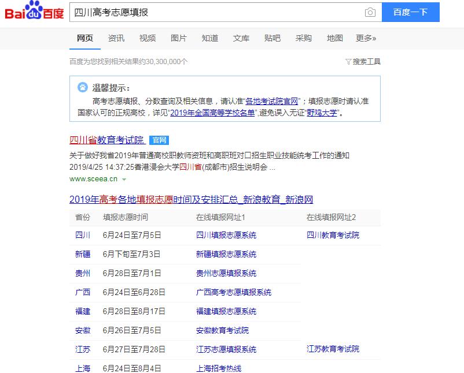The height and width of the screenshot is (373, 464).
Task: Open 广西高考志愿填报系统 link
Action: click(234, 292)
